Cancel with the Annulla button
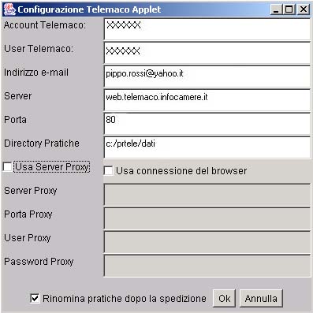 pos(261,298)
